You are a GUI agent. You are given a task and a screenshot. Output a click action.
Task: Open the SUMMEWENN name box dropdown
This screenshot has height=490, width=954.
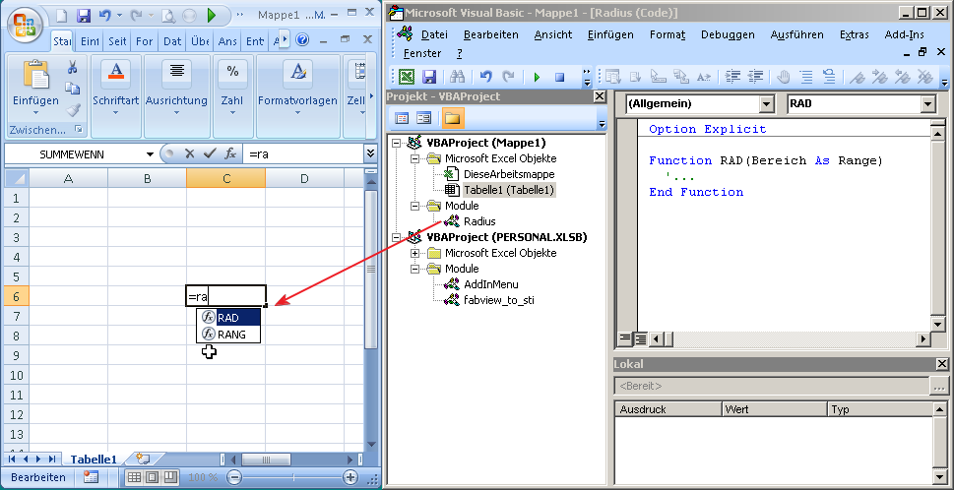(150, 154)
